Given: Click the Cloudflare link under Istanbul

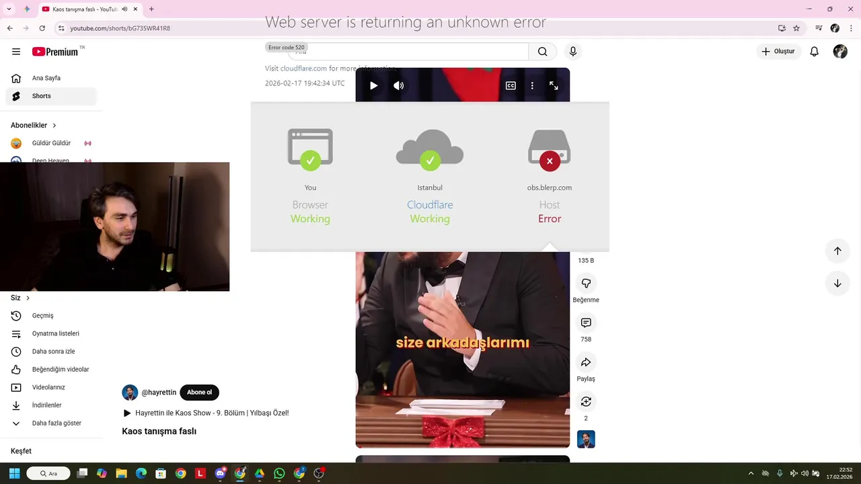Looking at the screenshot, I should (x=430, y=205).
